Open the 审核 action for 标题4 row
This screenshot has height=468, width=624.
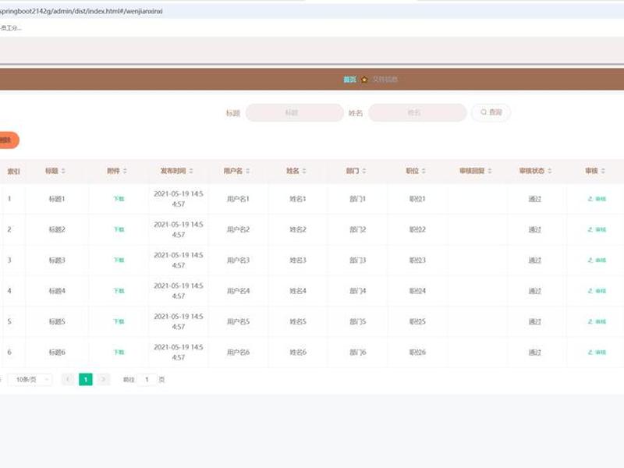pos(597,291)
